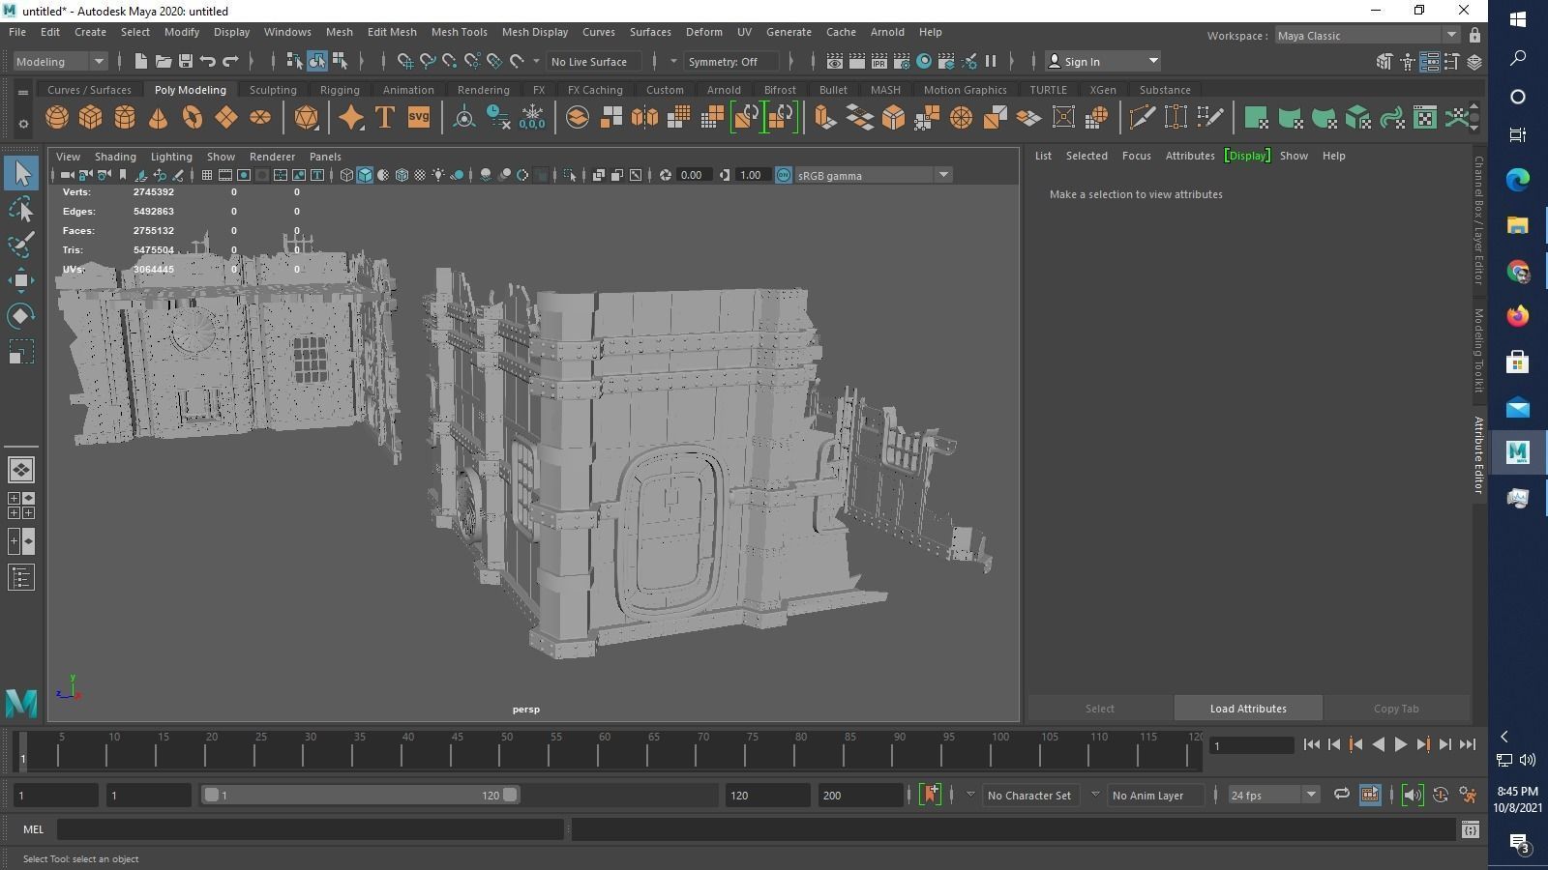Activate the Lasso Select tool
The image size is (1548, 870).
coord(21,209)
